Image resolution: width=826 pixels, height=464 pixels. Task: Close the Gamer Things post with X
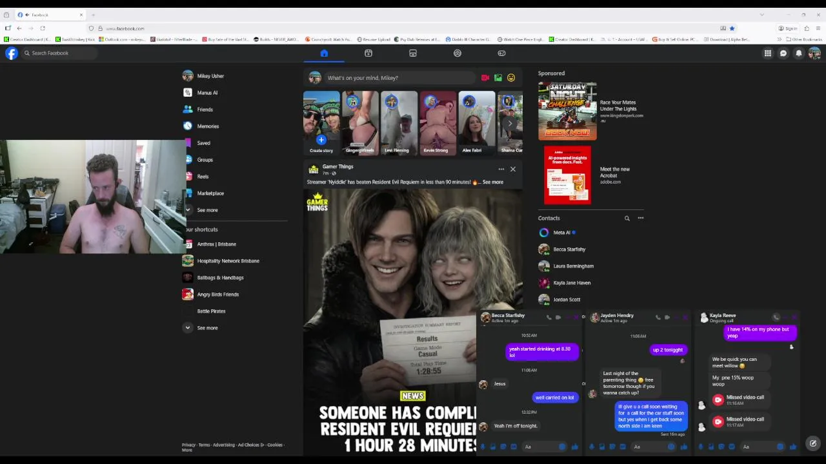(x=513, y=169)
